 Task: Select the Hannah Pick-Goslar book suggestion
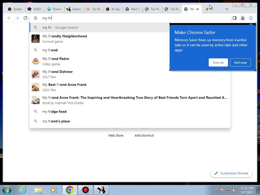(130, 100)
